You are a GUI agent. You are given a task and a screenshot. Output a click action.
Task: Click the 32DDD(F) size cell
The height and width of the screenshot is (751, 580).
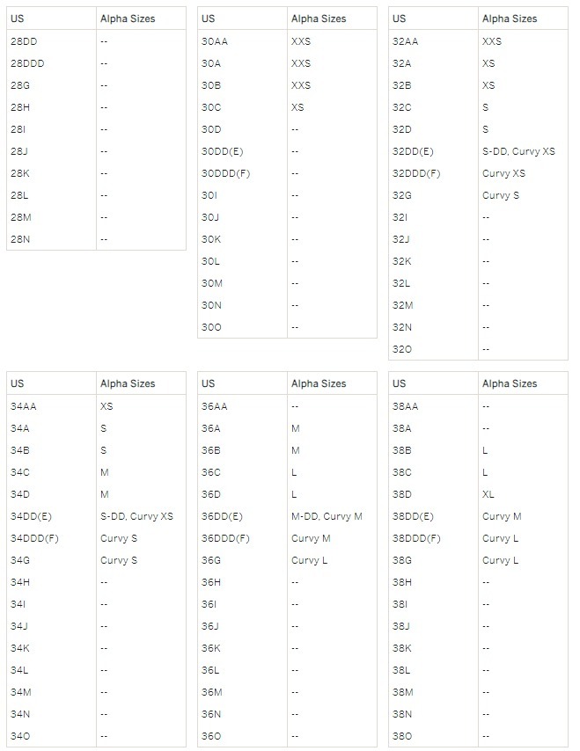tap(416, 173)
